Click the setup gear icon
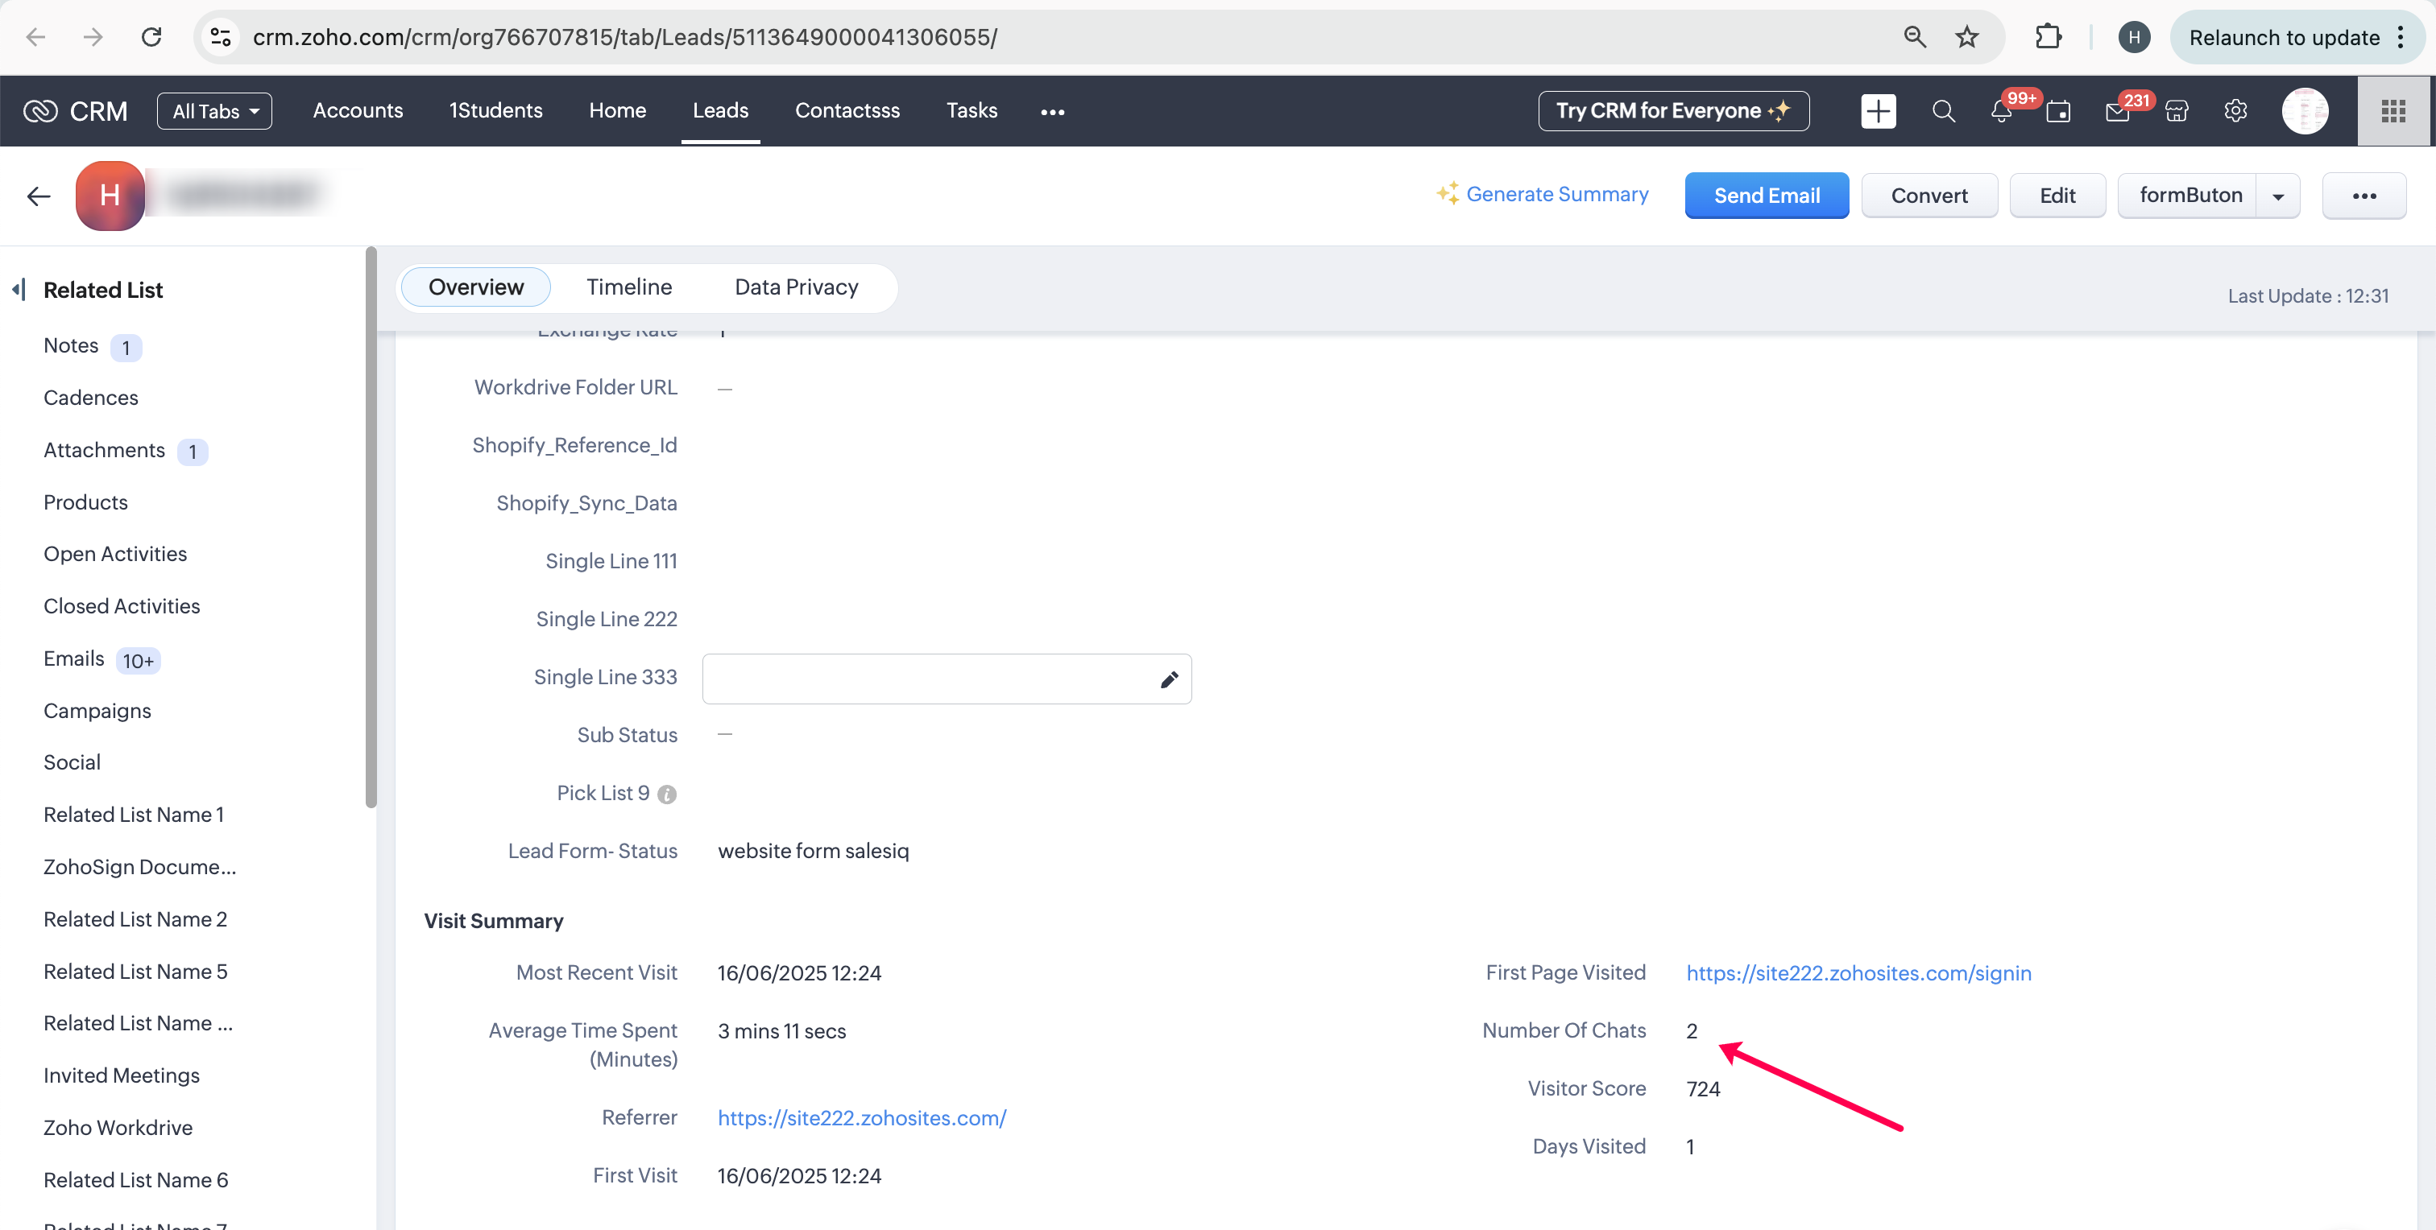Image resolution: width=2436 pixels, height=1230 pixels. point(2235,110)
